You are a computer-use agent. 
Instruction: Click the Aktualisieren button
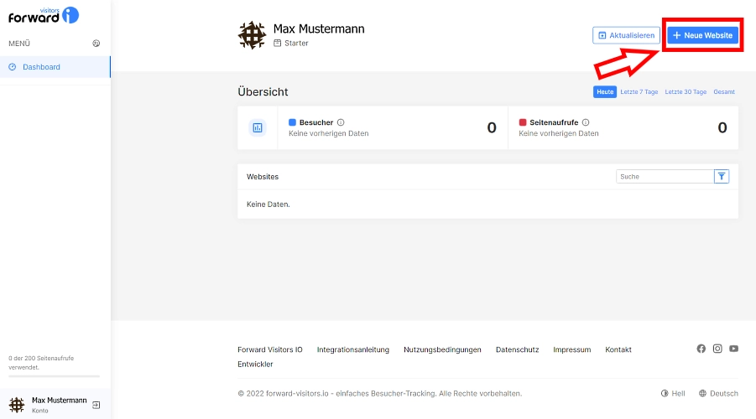click(626, 35)
